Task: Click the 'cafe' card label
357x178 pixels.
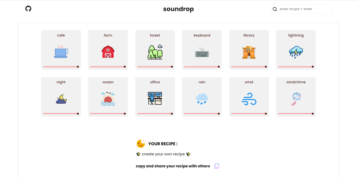Action: pyautogui.click(x=61, y=35)
